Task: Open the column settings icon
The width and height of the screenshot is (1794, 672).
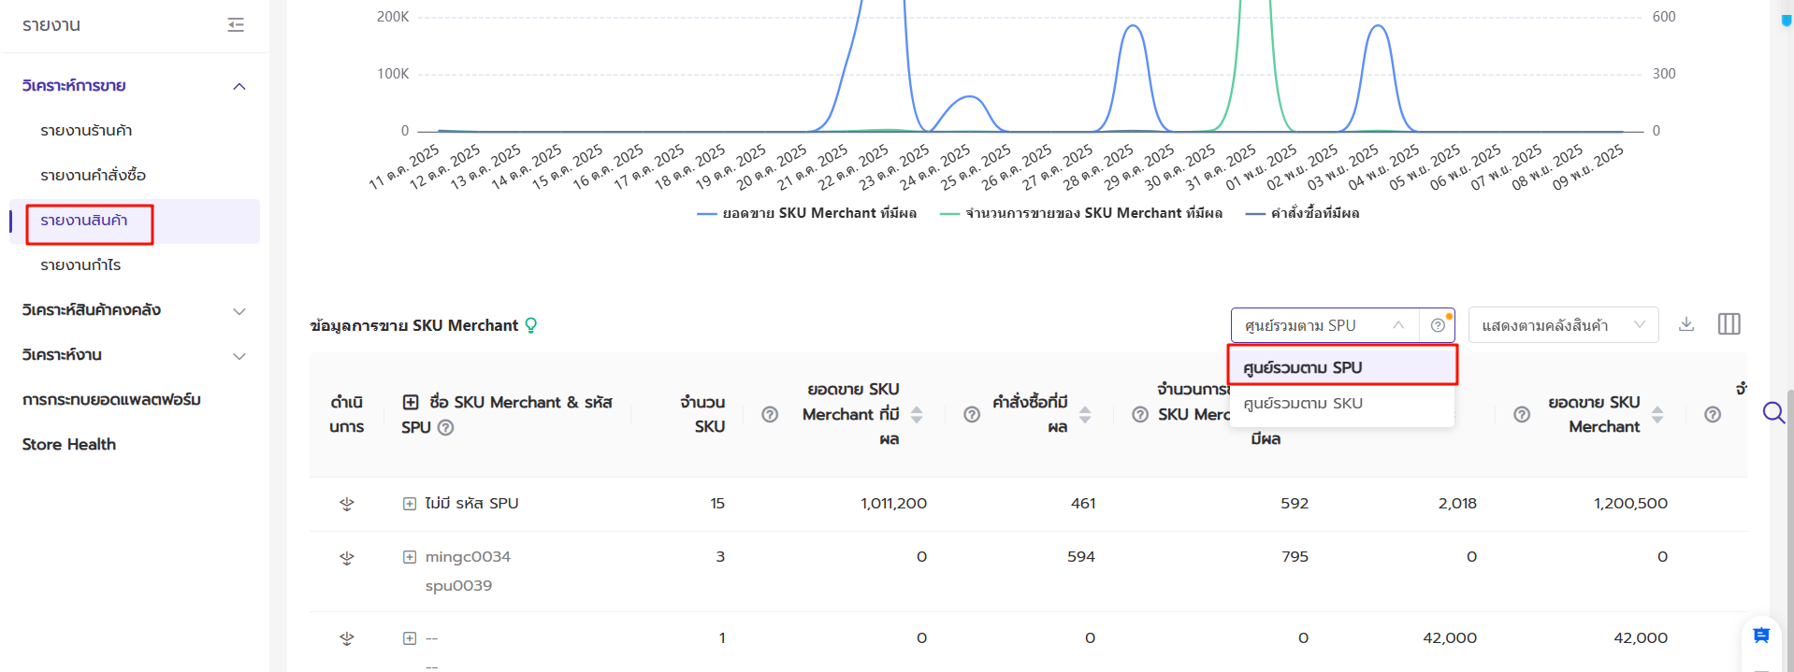Action: 1729,324
